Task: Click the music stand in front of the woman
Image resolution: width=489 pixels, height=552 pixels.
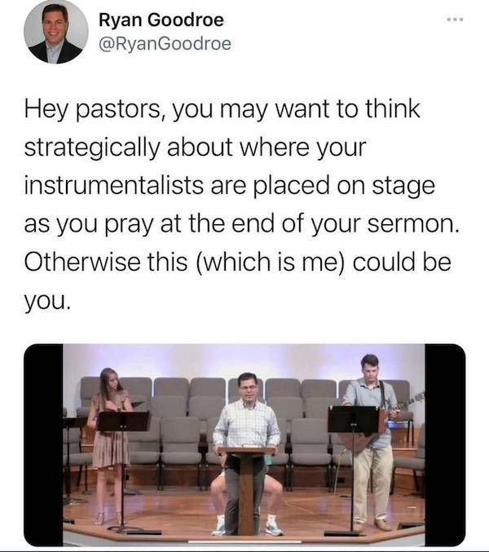Action: (x=123, y=424)
